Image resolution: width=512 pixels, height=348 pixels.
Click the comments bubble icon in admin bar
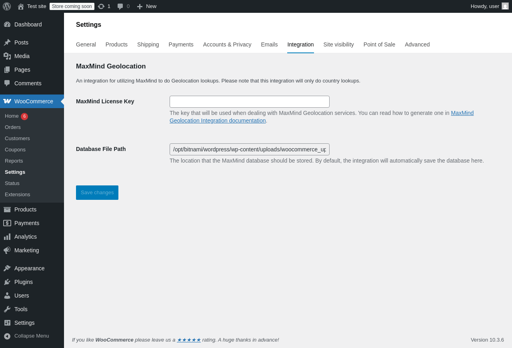tap(120, 6)
